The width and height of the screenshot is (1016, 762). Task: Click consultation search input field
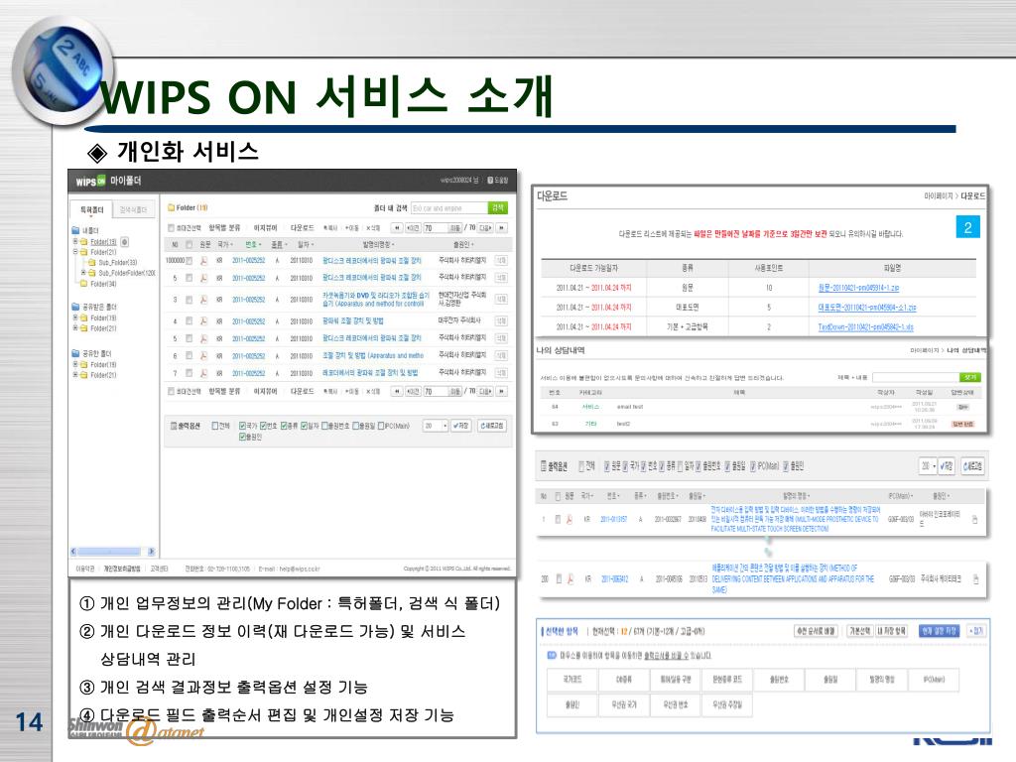[915, 377]
